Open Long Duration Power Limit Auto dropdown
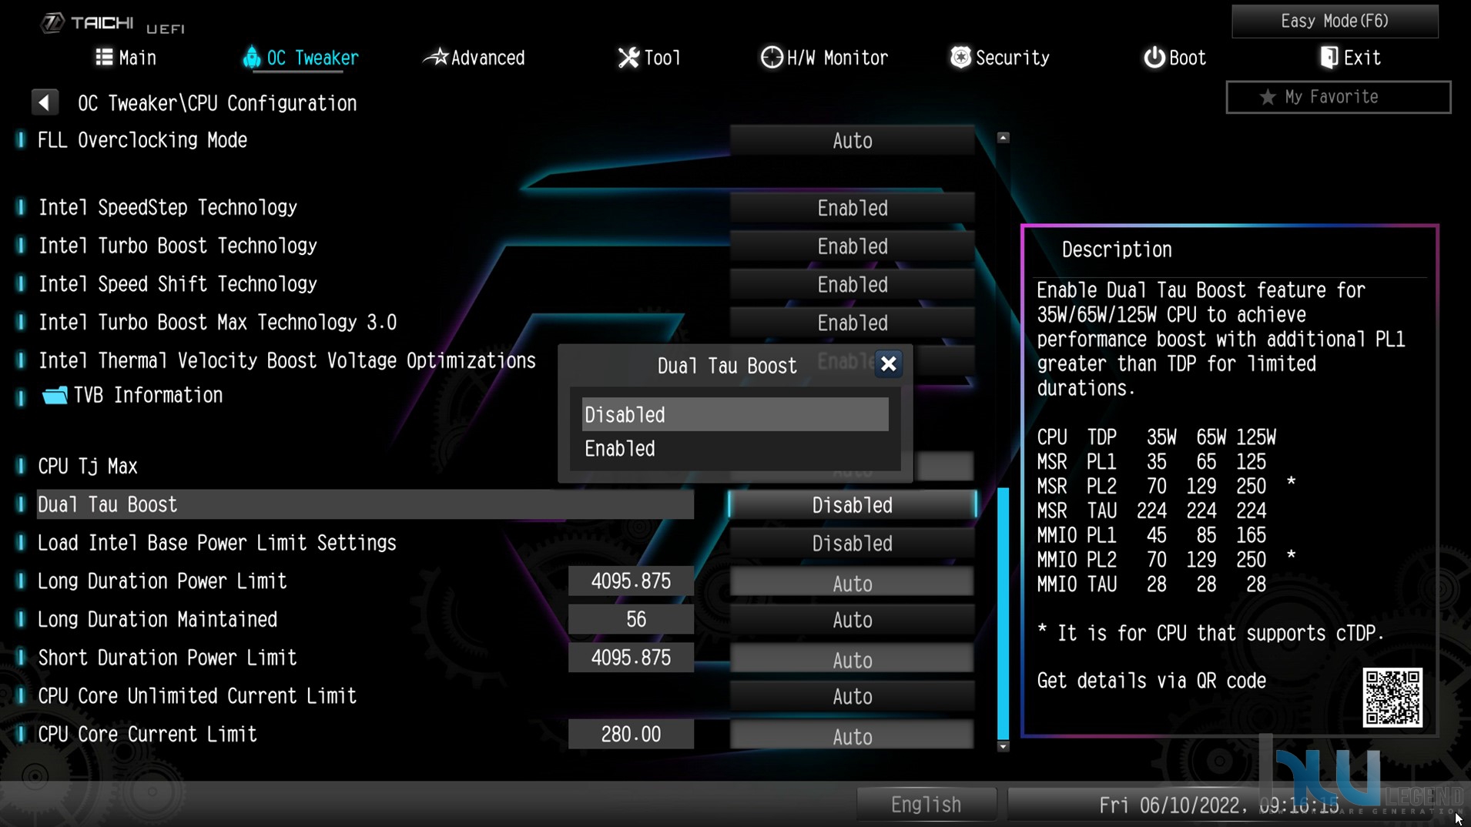 tap(852, 583)
